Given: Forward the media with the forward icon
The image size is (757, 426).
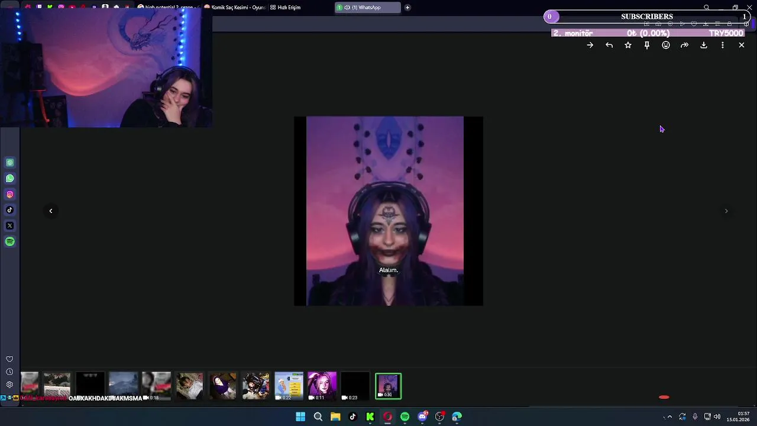Looking at the screenshot, I should pyautogui.click(x=684, y=45).
